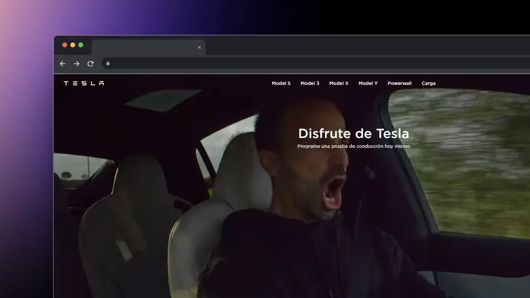Choose Model Y from the top navigation

[368, 83]
